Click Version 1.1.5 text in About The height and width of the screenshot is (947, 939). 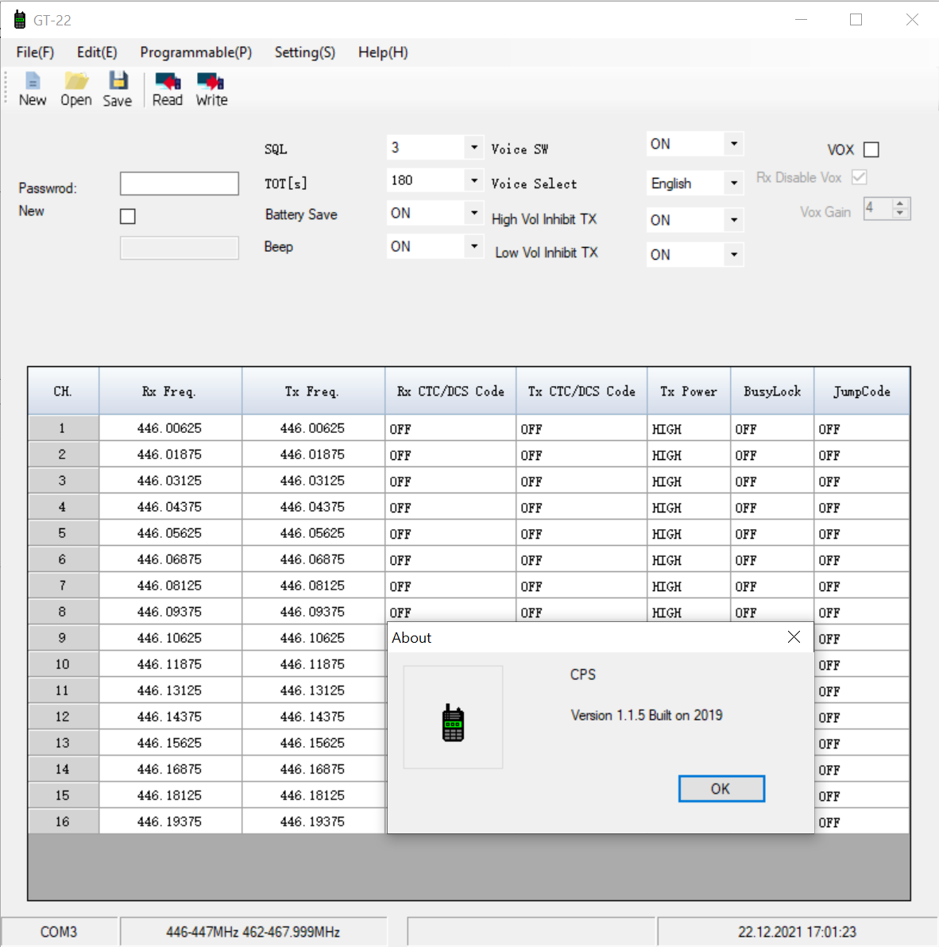[x=647, y=715]
